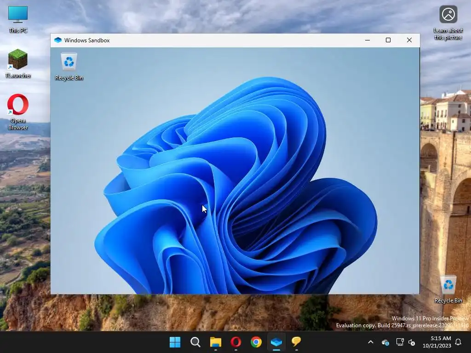Click the network tray icon
The image size is (471, 353).
400,342
